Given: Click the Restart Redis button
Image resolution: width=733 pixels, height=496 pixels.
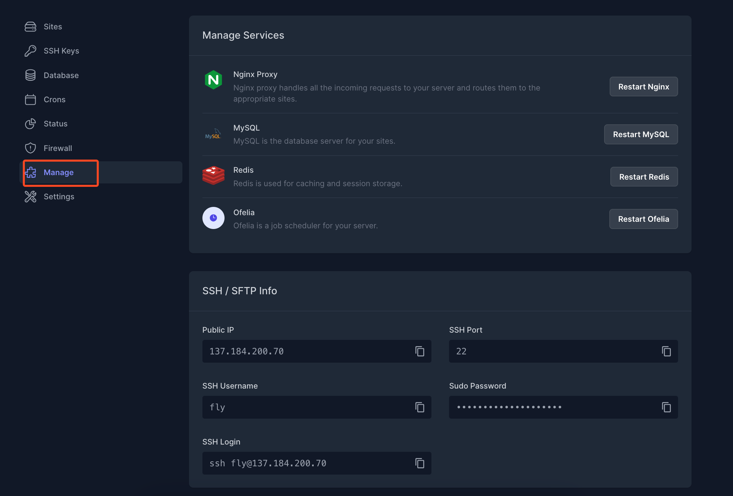Looking at the screenshot, I should pos(644,177).
